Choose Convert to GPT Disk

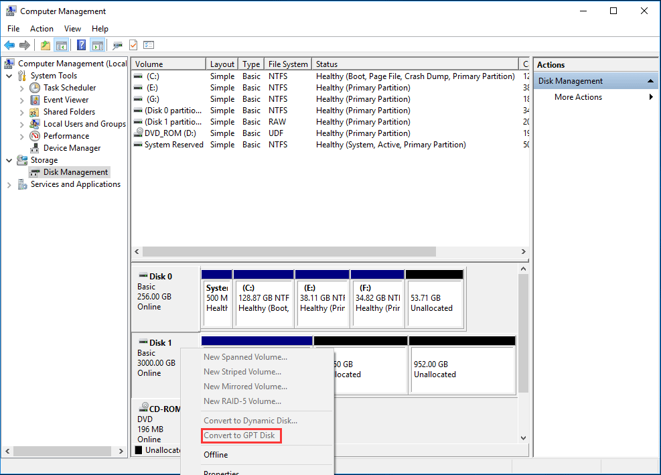pyautogui.click(x=241, y=435)
